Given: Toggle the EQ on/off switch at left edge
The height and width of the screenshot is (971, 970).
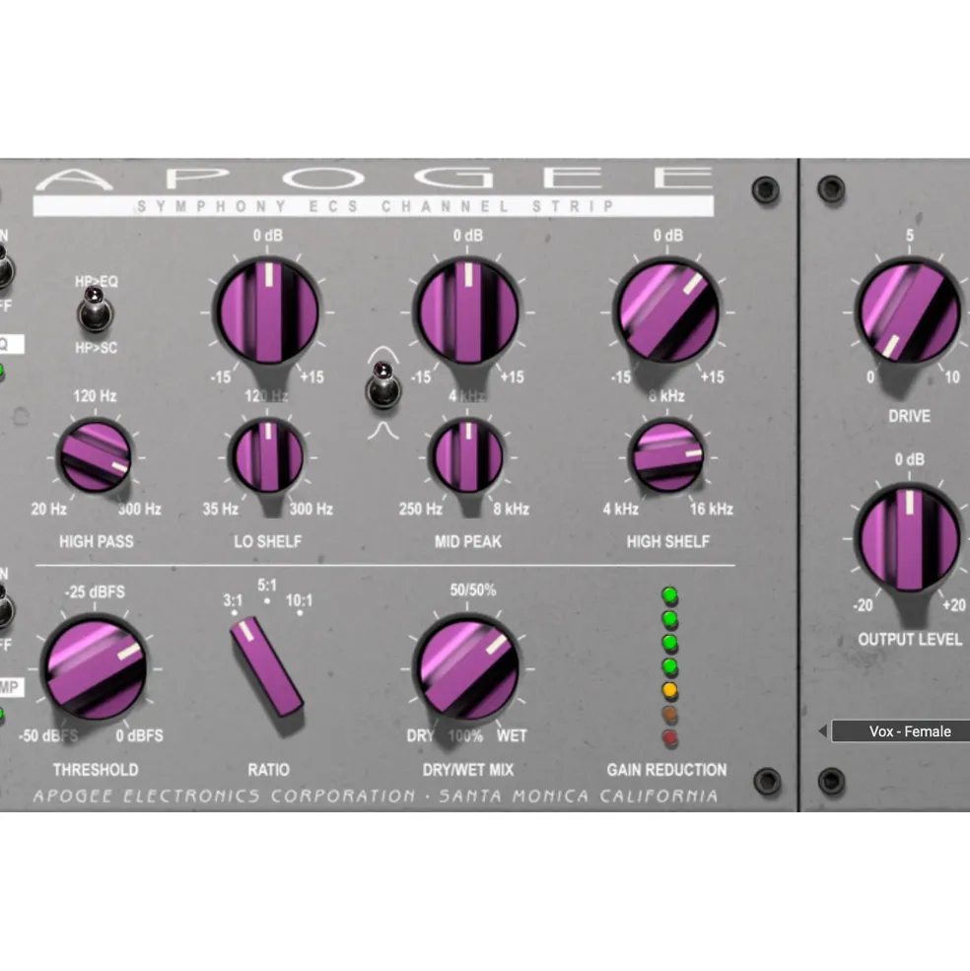Looking at the screenshot, I should [x=5, y=269].
